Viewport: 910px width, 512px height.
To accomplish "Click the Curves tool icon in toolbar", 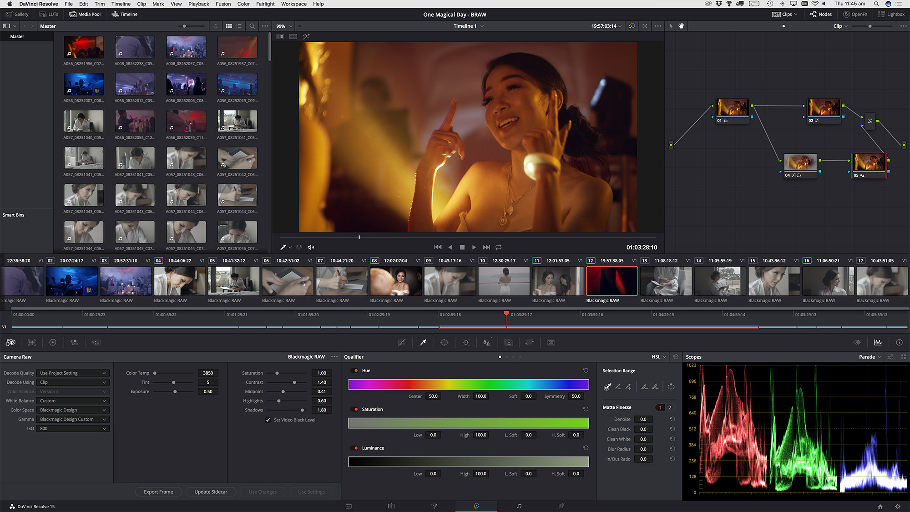I will (403, 343).
